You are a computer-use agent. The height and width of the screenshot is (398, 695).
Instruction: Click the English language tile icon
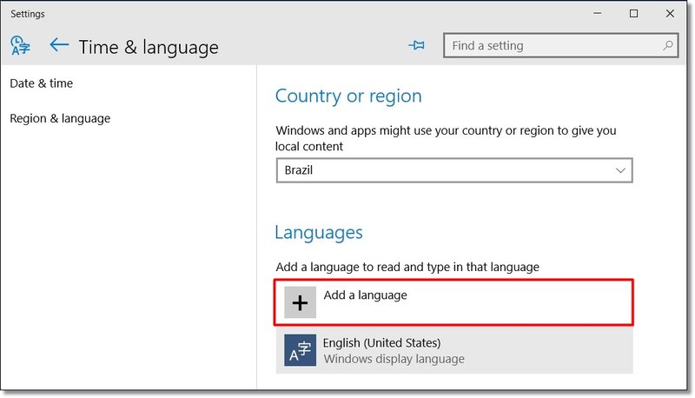[300, 350]
